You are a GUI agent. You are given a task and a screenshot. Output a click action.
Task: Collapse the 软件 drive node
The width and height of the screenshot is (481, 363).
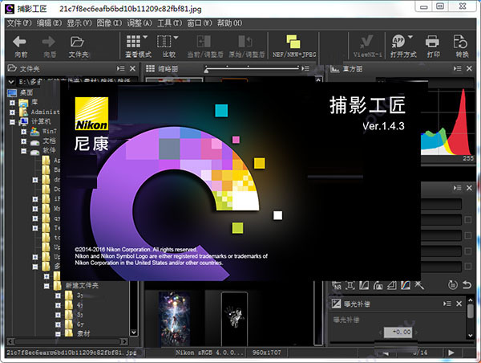coord(23,151)
